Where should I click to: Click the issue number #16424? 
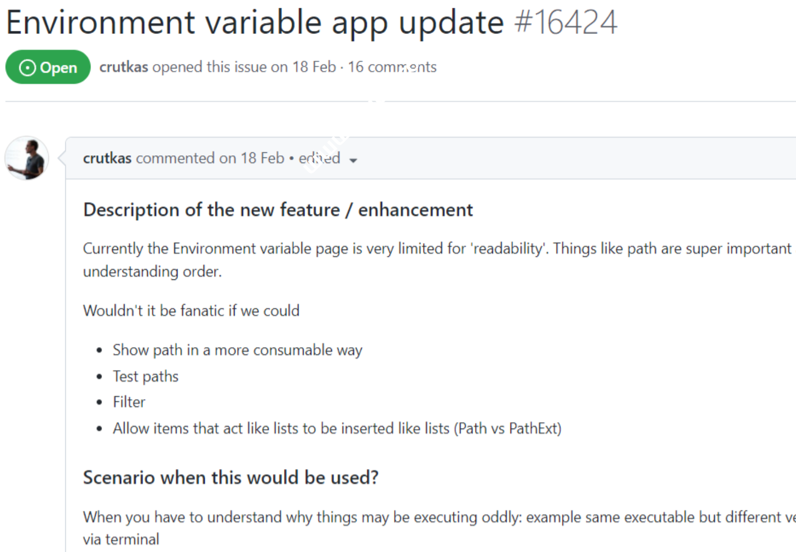pyautogui.click(x=565, y=23)
